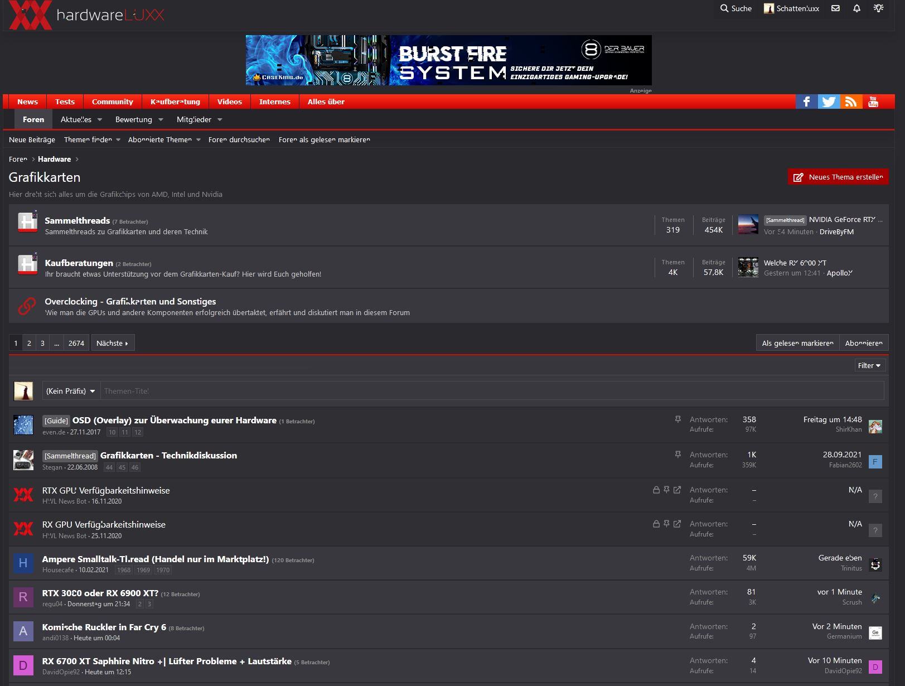Open the Internes menu
The height and width of the screenshot is (686, 905).
275,102
